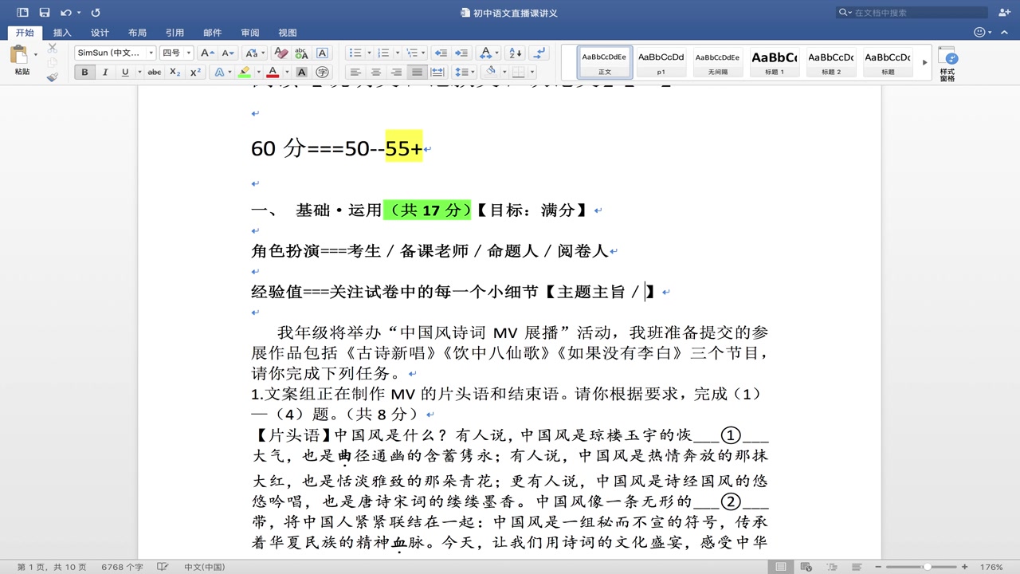Screen dimensions: 1020x574
Task: Apply the 正文 style
Action: click(x=605, y=62)
